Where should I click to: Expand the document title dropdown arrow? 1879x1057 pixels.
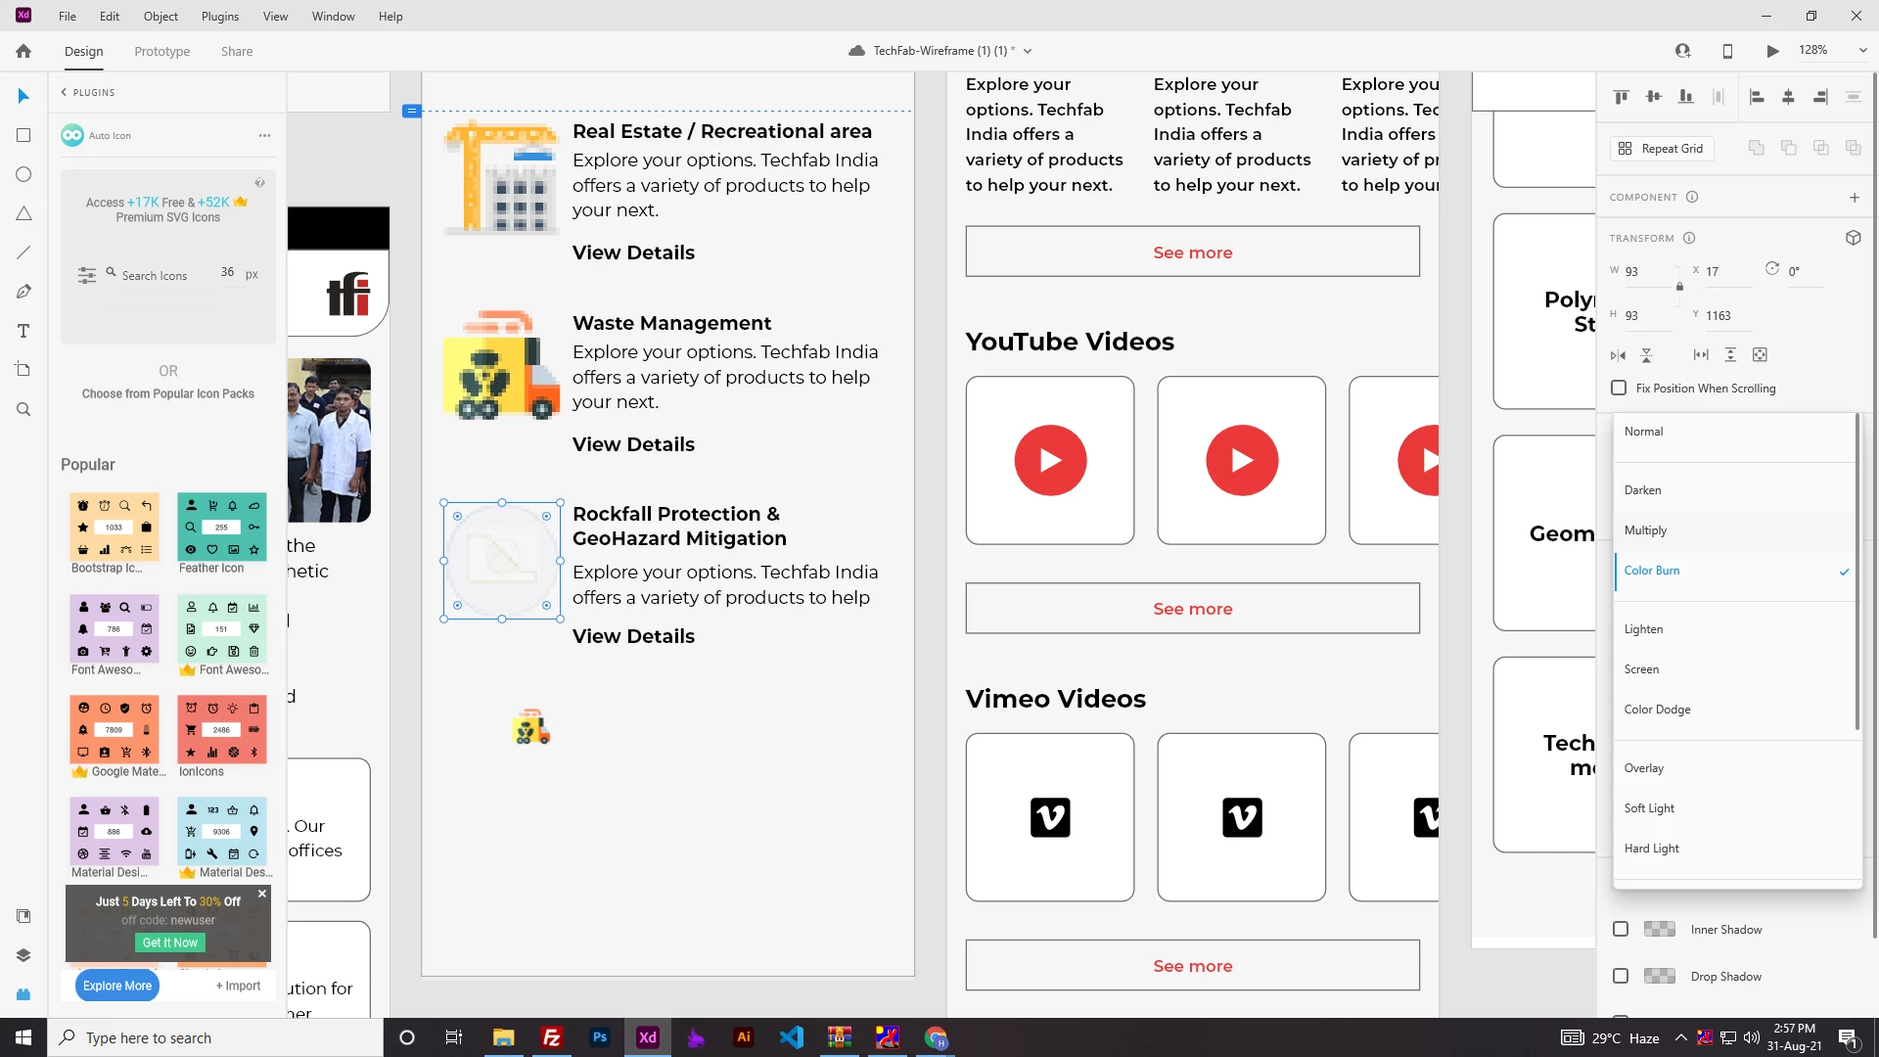pyautogui.click(x=1028, y=51)
